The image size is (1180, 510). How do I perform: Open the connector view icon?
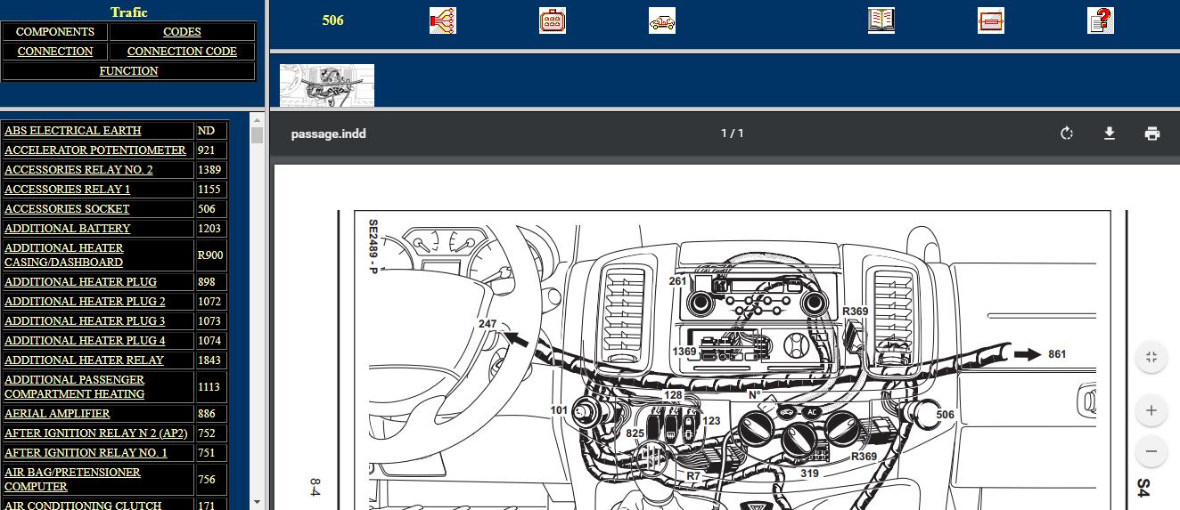pos(553,20)
